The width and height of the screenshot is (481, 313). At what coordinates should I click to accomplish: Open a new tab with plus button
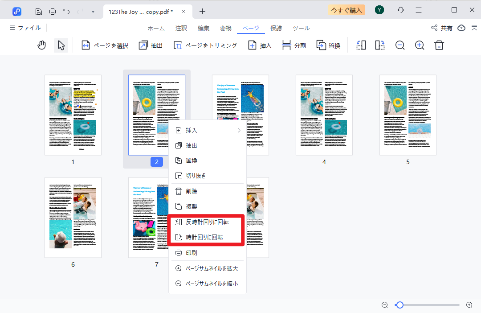click(x=203, y=11)
